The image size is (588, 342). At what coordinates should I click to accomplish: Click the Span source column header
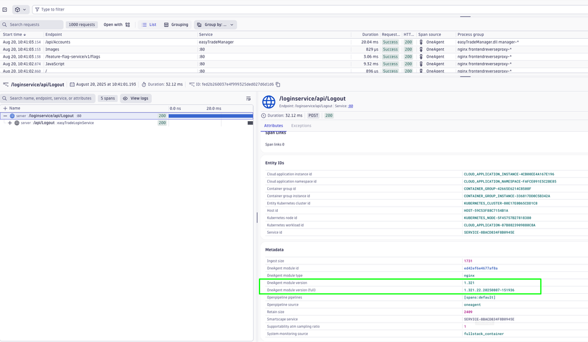click(430, 35)
